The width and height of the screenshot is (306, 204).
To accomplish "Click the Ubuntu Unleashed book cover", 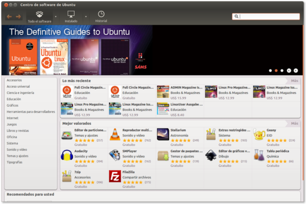I will (x=23, y=57).
